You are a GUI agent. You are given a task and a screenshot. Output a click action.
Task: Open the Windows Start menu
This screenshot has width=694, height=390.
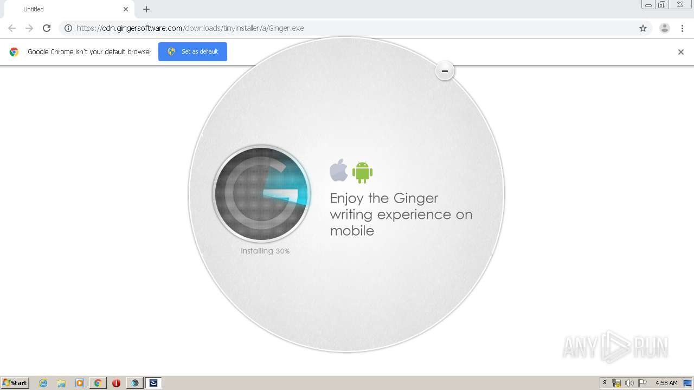15,382
